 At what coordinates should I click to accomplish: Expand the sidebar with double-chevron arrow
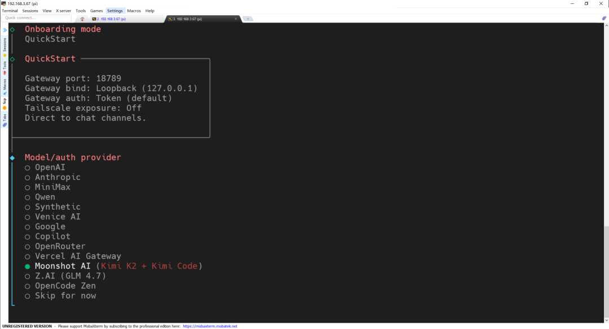[5, 30]
